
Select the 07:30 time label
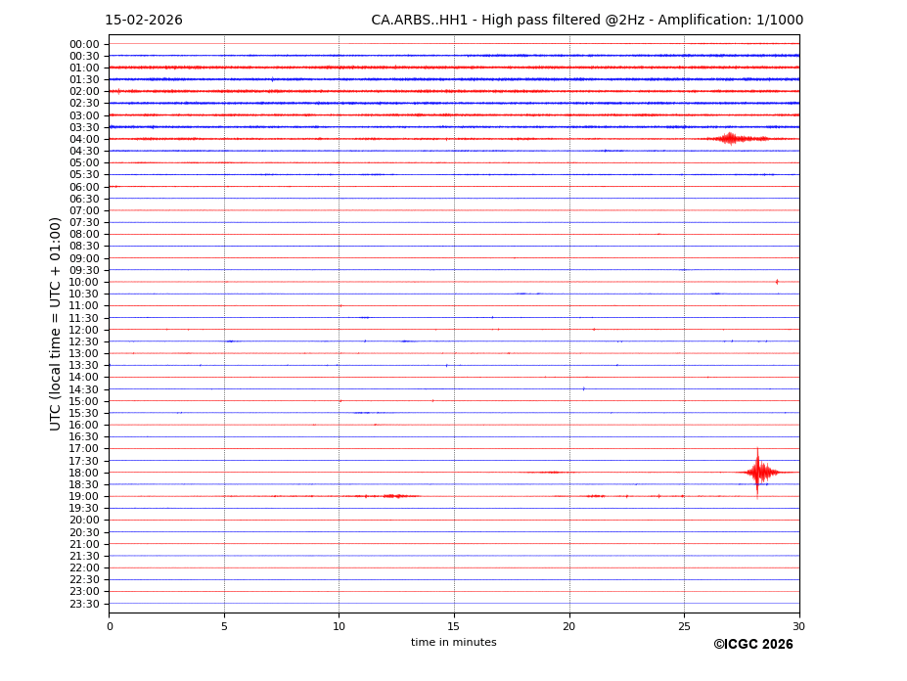pyautogui.click(x=84, y=222)
